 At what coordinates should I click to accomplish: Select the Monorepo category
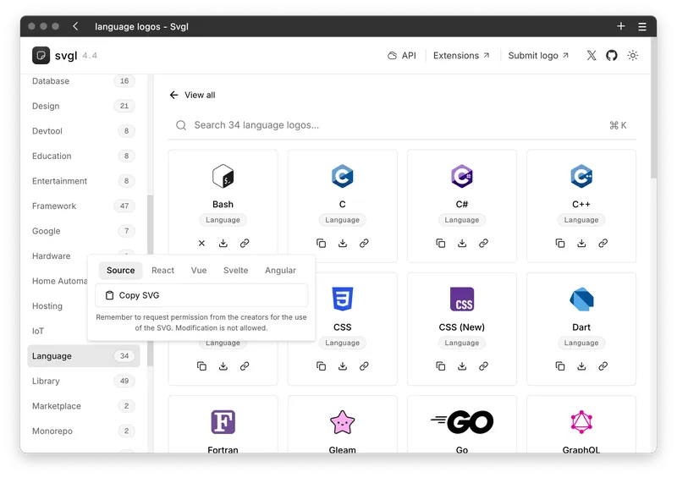pyautogui.click(x=83, y=431)
